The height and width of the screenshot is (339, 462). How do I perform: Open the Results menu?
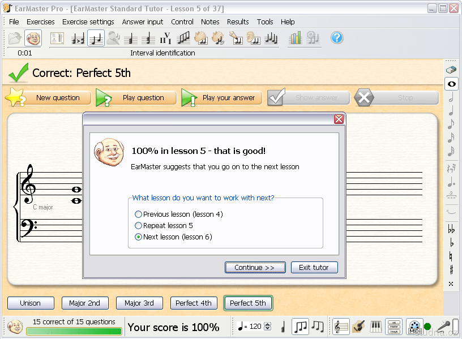[238, 22]
